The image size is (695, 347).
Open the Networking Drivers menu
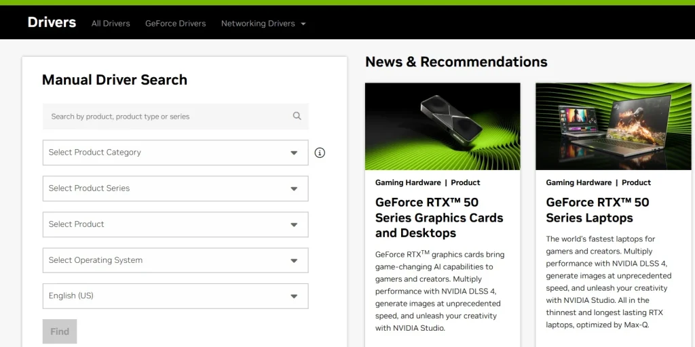(258, 24)
